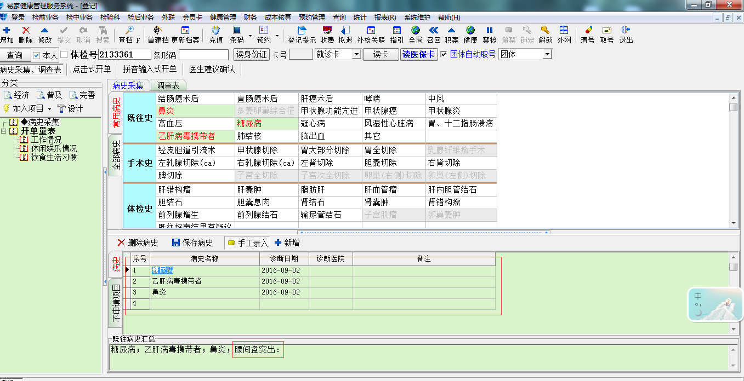
Task: Toggle the 团体自动取号 checkbox
Action: [x=444, y=54]
